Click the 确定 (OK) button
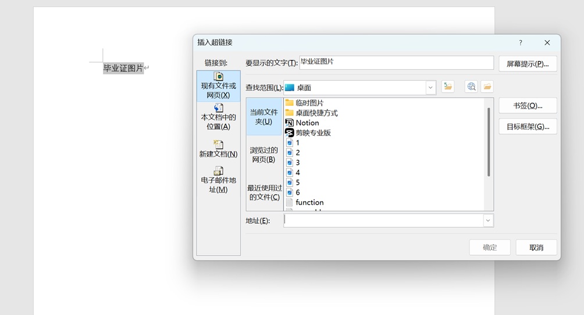584x315 pixels. [x=490, y=248]
